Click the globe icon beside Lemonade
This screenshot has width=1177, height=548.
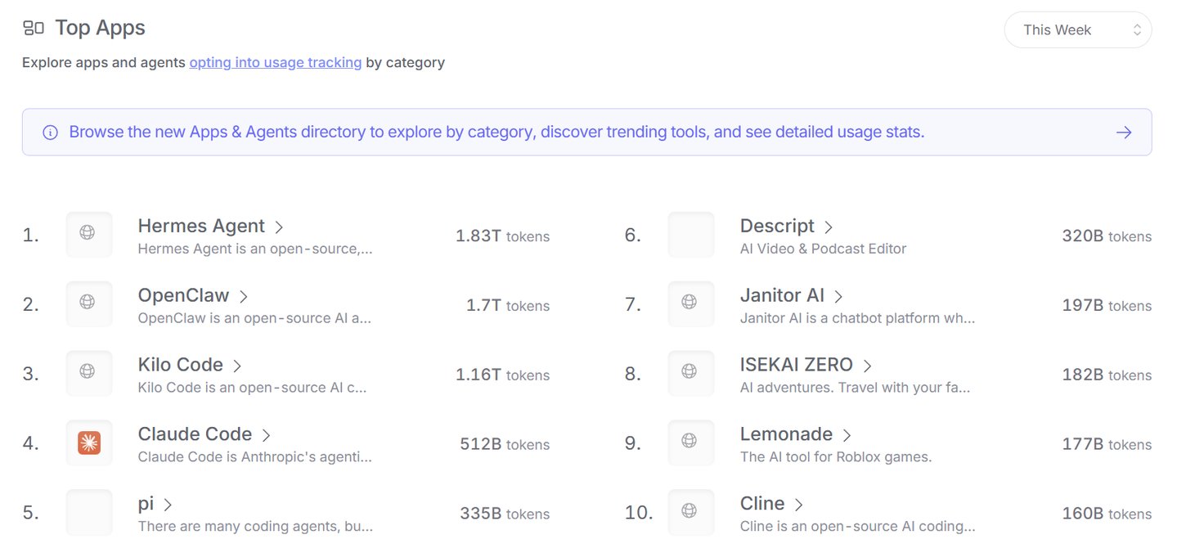coord(690,441)
